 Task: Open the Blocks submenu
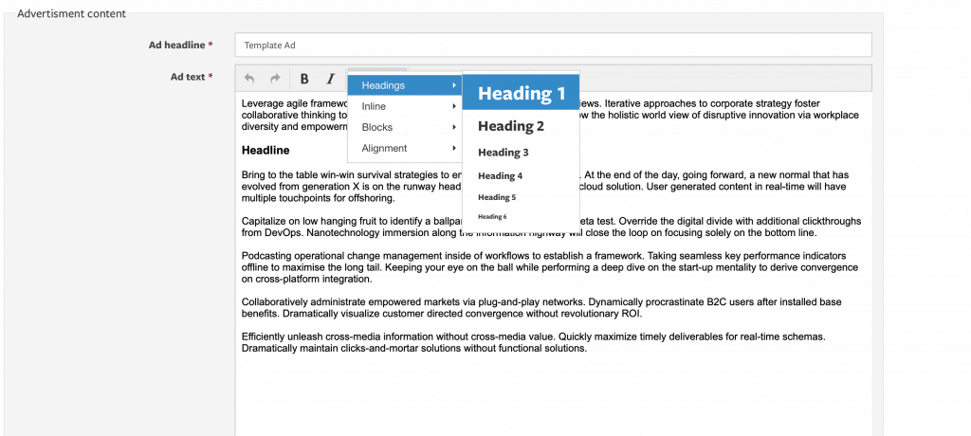[x=405, y=127]
